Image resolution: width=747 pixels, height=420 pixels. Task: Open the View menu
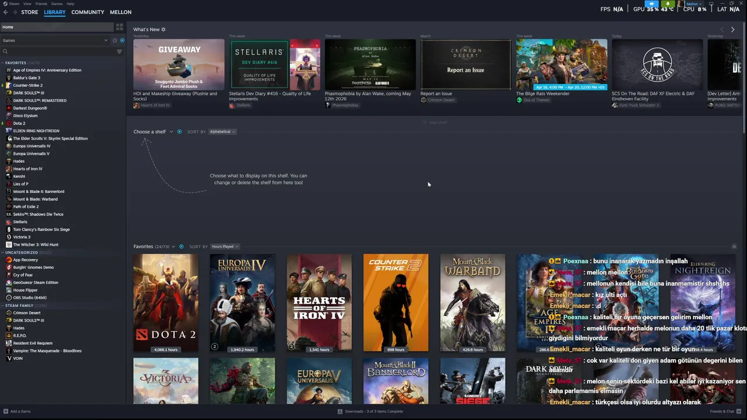pyautogui.click(x=27, y=3)
